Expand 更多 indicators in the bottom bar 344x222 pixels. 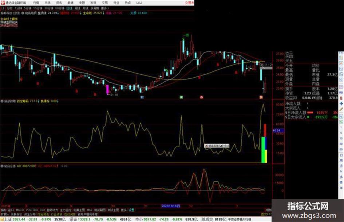(124, 210)
